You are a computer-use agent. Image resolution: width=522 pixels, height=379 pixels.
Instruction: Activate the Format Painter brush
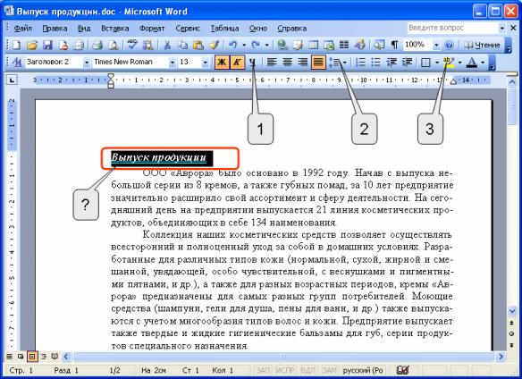214,45
